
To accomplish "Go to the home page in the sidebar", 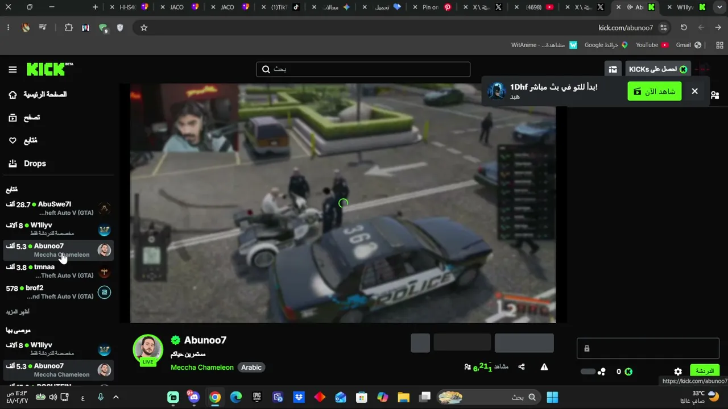I will [37, 94].
